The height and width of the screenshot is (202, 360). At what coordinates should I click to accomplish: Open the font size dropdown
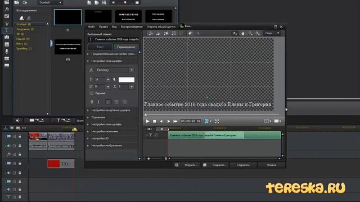point(108,80)
